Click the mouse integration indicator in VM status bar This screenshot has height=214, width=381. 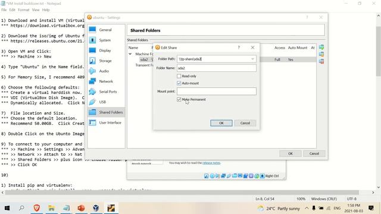(x=257, y=176)
